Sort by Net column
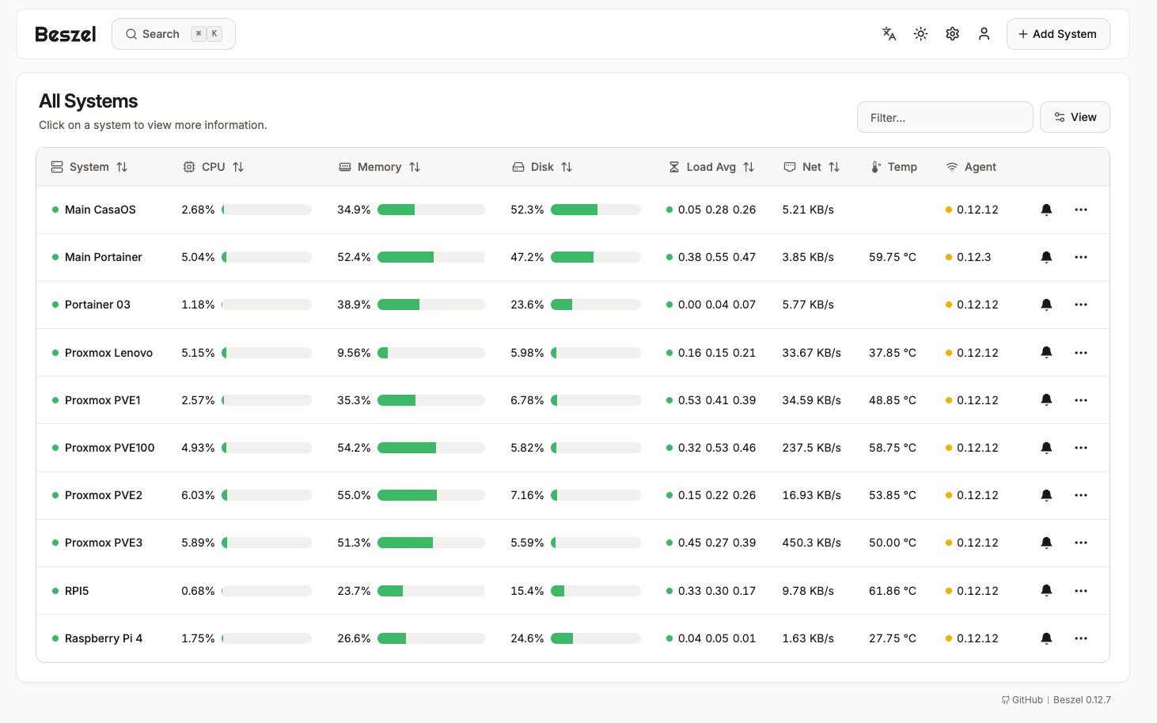 812,167
